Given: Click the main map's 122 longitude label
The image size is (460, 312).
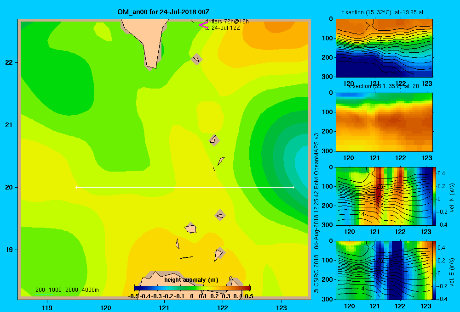Looking at the screenshot, I should click(x=223, y=307).
